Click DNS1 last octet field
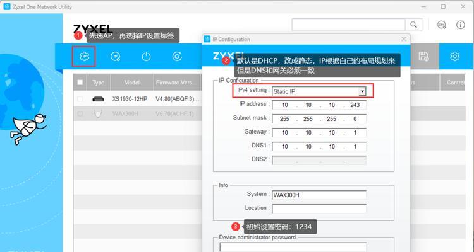The height and width of the screenshot is (252, 474). (355, 147)
